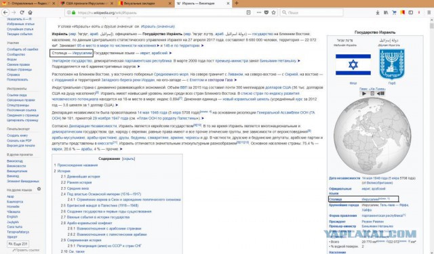Open Случайная статья sidebar link
This screenshot has width=434, height=254.
click(x=20, y=29)
